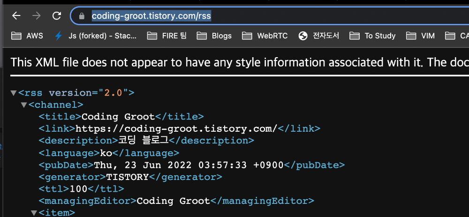Image resolution: width=469 pixels, height=217 pixels.
Task: Click the ko language value
Action: (x=106, y=153)
